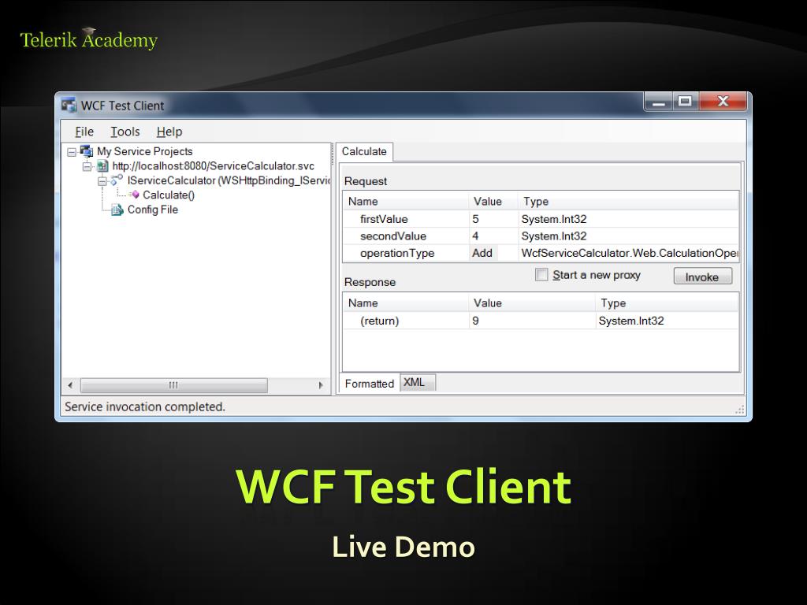The width and height of the screenshot is (807, 605).
Task: Enable the Start a new proxy checkbox
Action: [541, 275]
